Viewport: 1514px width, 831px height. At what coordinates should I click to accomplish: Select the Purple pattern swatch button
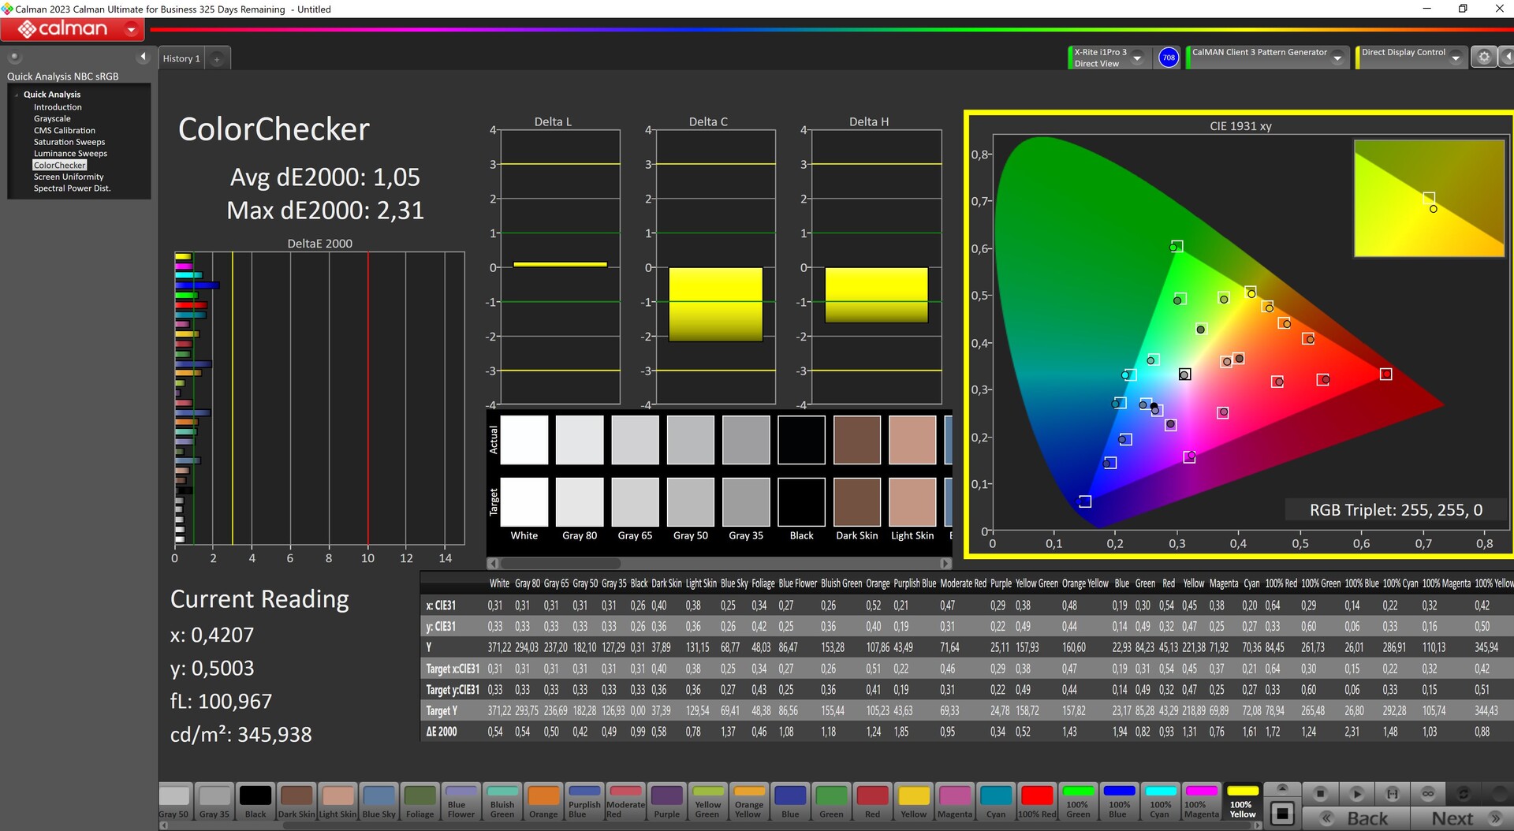pyautogui.click(x=666, y=802)
